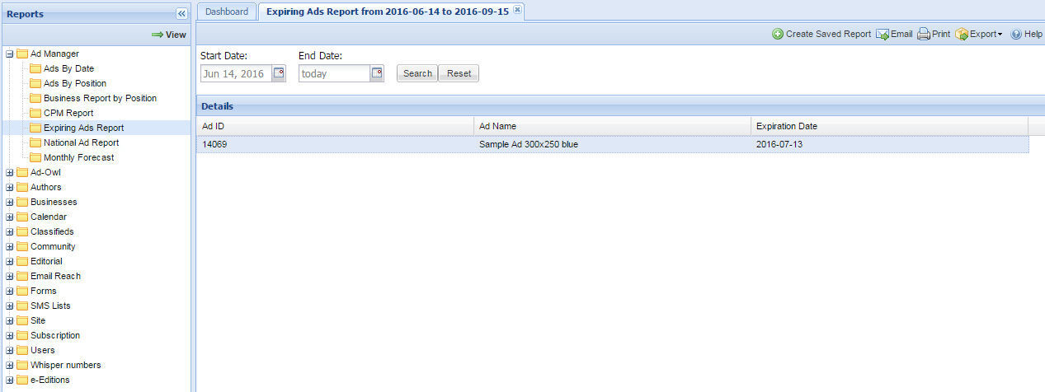Click the 2016-07-13 expiration date cell
The width and height of the screenshot is (1045, 392).
(889, 144)
